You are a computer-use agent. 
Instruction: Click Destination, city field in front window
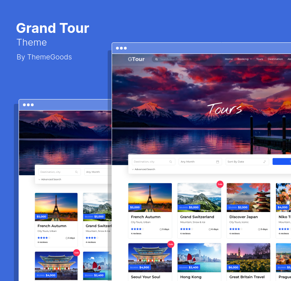tap(153, 162)
